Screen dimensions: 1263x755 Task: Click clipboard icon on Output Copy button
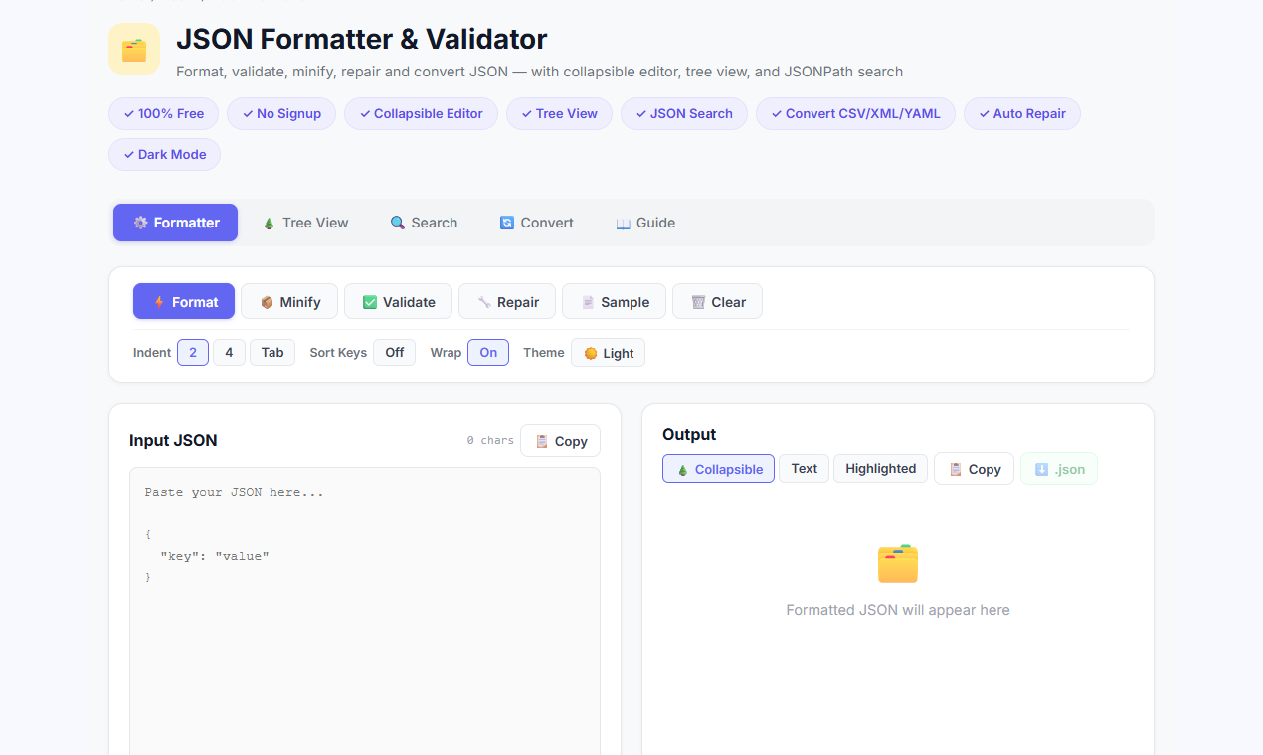point(956,469)
